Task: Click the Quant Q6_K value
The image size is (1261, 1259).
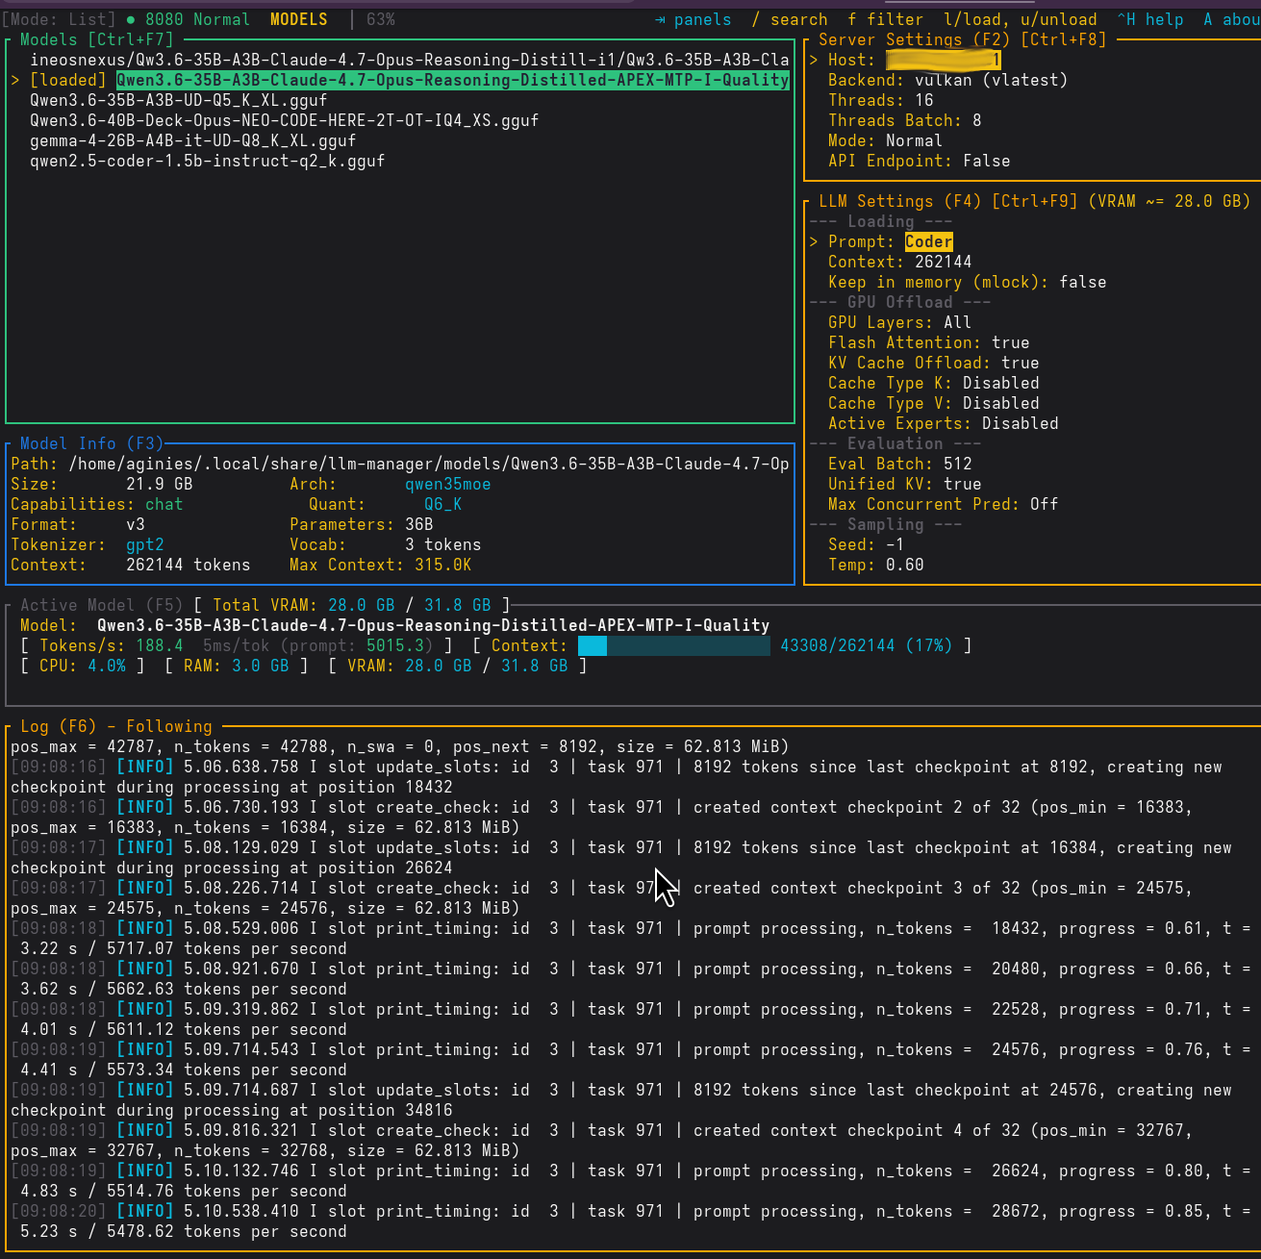Action: pos(443,504)
